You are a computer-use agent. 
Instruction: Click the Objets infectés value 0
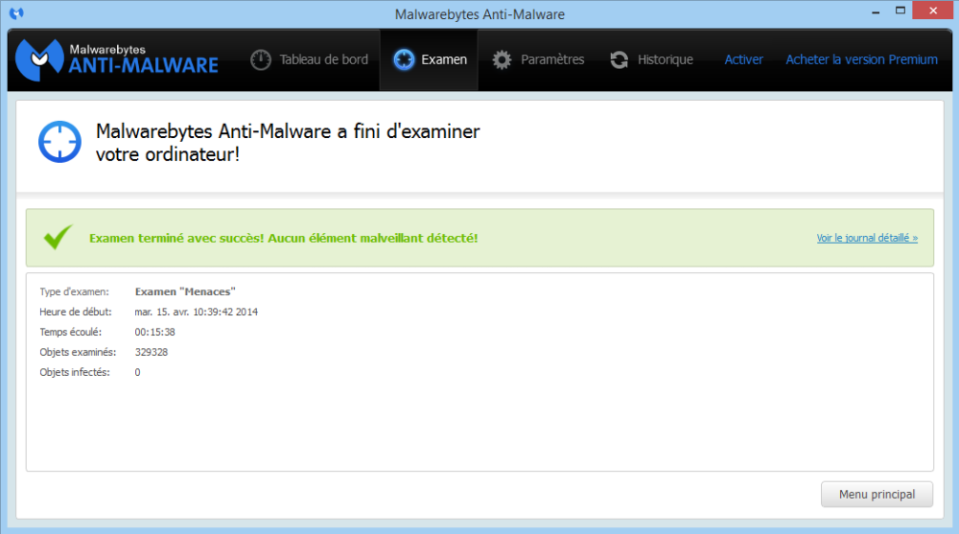(x=137, y=373)
